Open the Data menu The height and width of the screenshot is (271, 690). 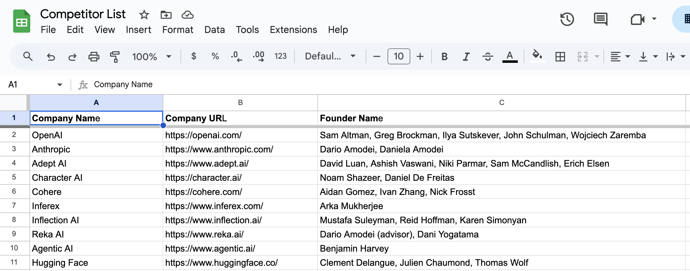(214, 30)
